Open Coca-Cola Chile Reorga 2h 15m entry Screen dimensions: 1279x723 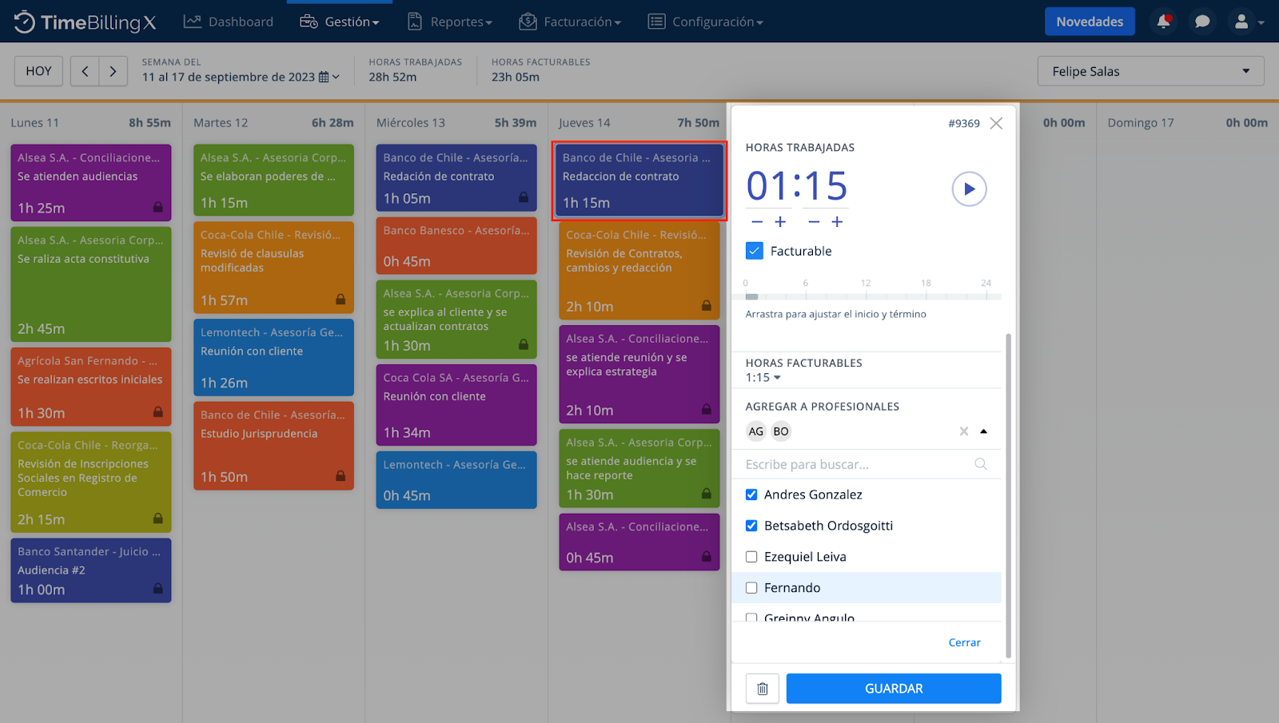click(91, 483)
